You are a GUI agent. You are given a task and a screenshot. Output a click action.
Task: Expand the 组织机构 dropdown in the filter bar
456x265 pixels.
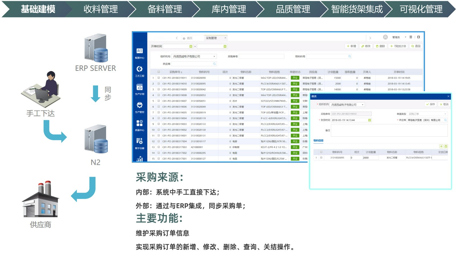214,56
